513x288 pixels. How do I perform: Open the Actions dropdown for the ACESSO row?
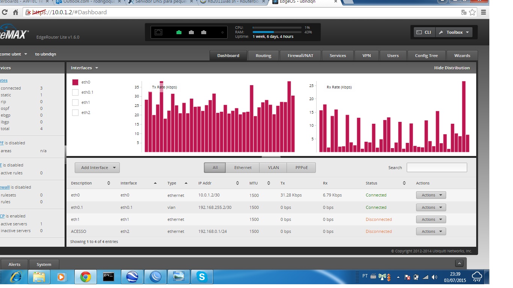tap(431, 231)
